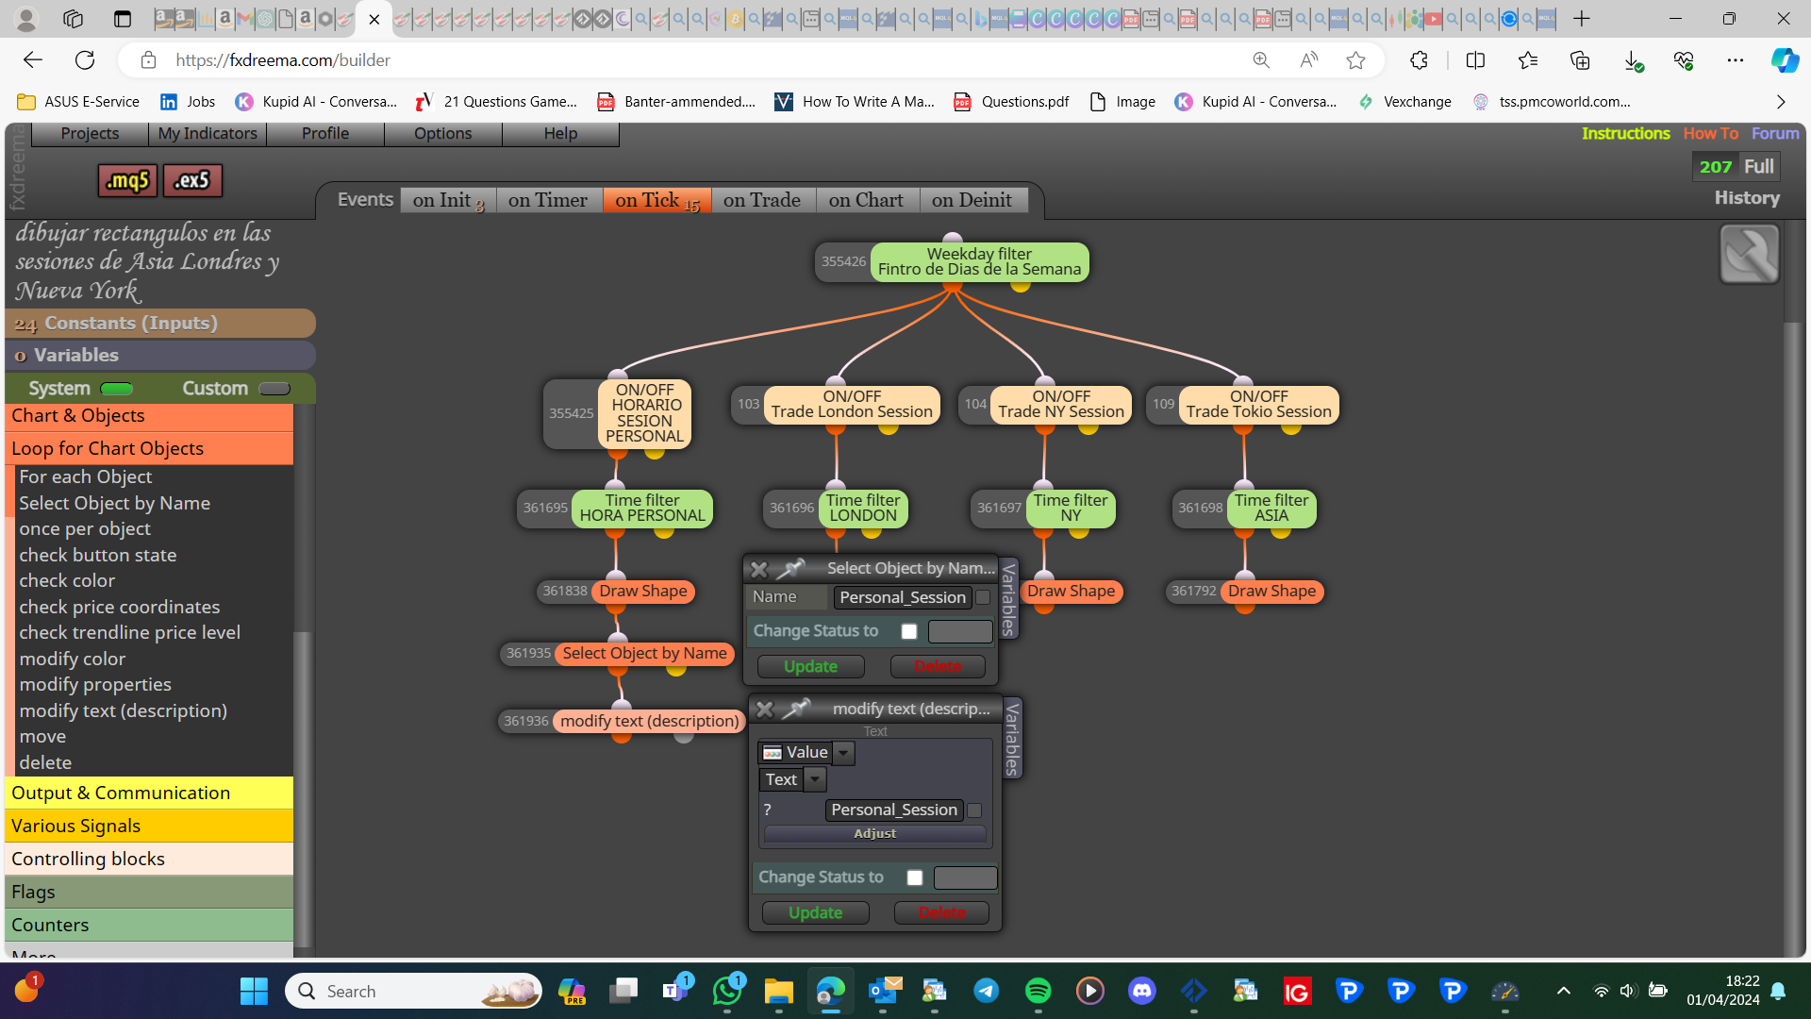
Task: Close the modify text (description) panel
Action: (x=765, y=710)
